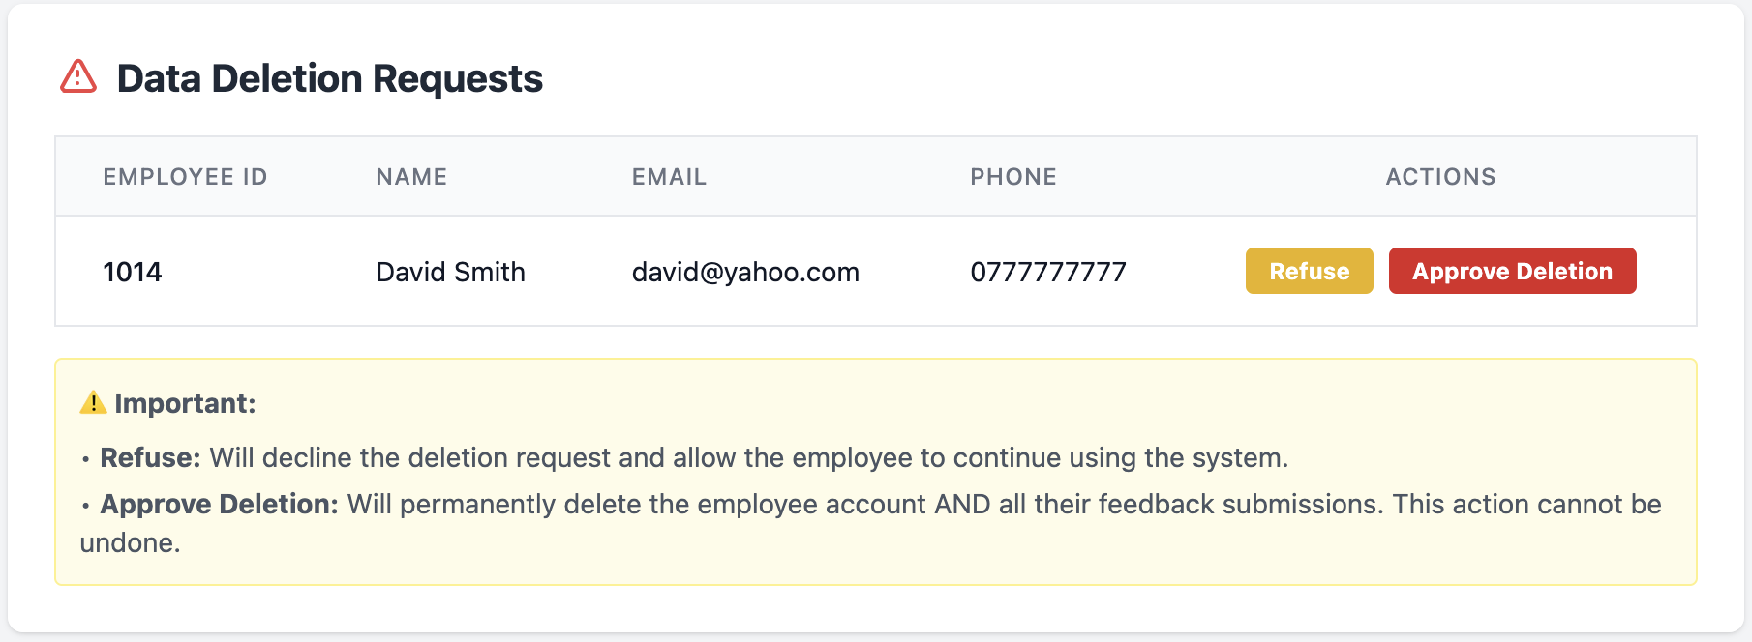Image resolution: width=1752 pixels, height=642 pixels.
Task: Click the Actions column header
Action: [1440, 177]
